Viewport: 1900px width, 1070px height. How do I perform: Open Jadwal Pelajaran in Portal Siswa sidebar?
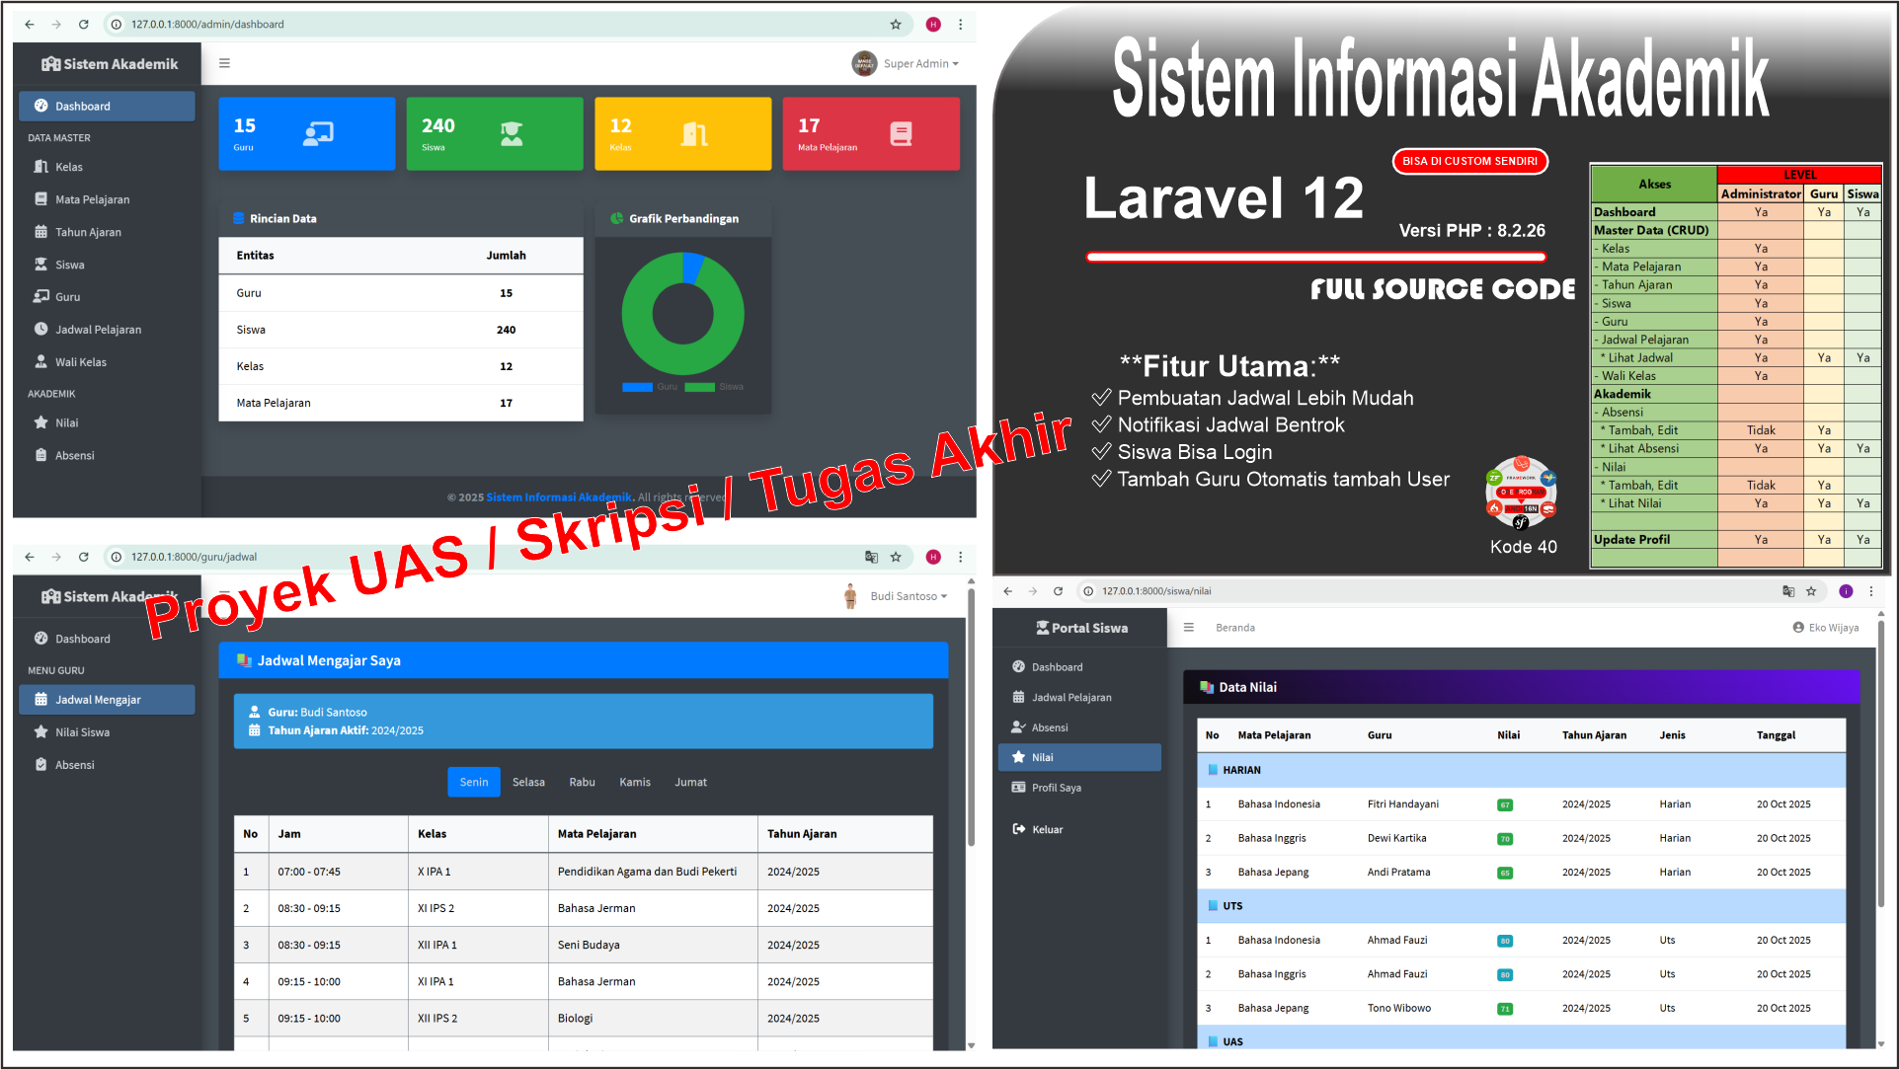(1079, 697)
